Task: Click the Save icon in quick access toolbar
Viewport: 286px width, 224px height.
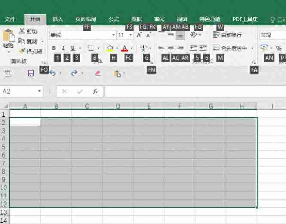Action: 30,73
